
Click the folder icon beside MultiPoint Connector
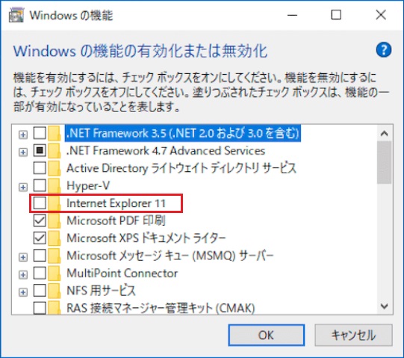[54, 273]
